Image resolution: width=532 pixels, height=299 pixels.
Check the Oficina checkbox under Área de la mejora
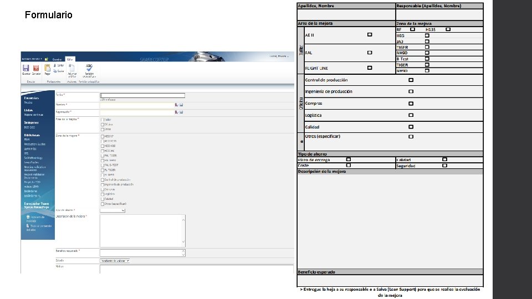pos(103,125)
